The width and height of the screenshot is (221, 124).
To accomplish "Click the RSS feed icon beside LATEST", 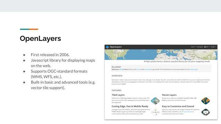I will [113, 67].
